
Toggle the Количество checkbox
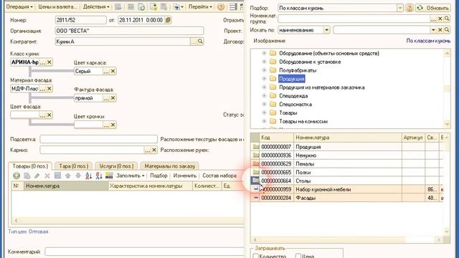(x=255, y=257)
